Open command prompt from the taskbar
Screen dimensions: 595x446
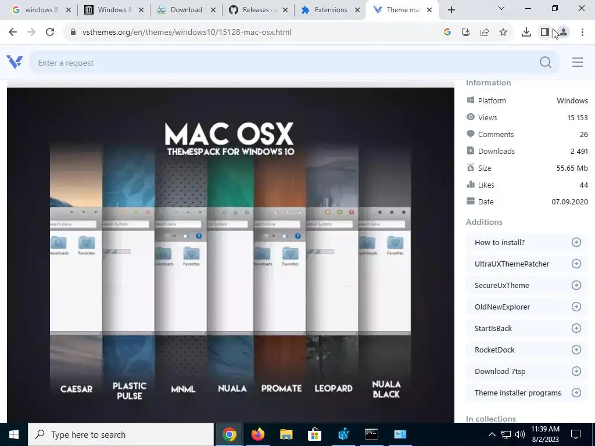(x=371, y=434)
